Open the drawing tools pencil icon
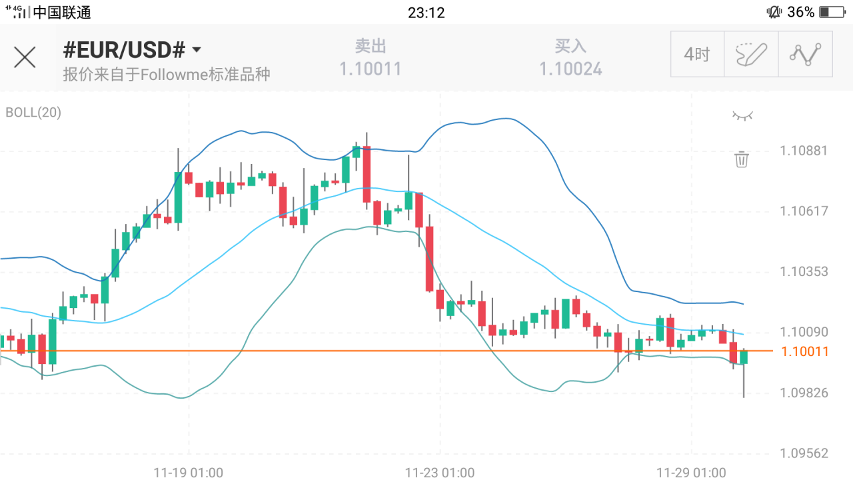The image size is (853, 480). pos(751,54)
